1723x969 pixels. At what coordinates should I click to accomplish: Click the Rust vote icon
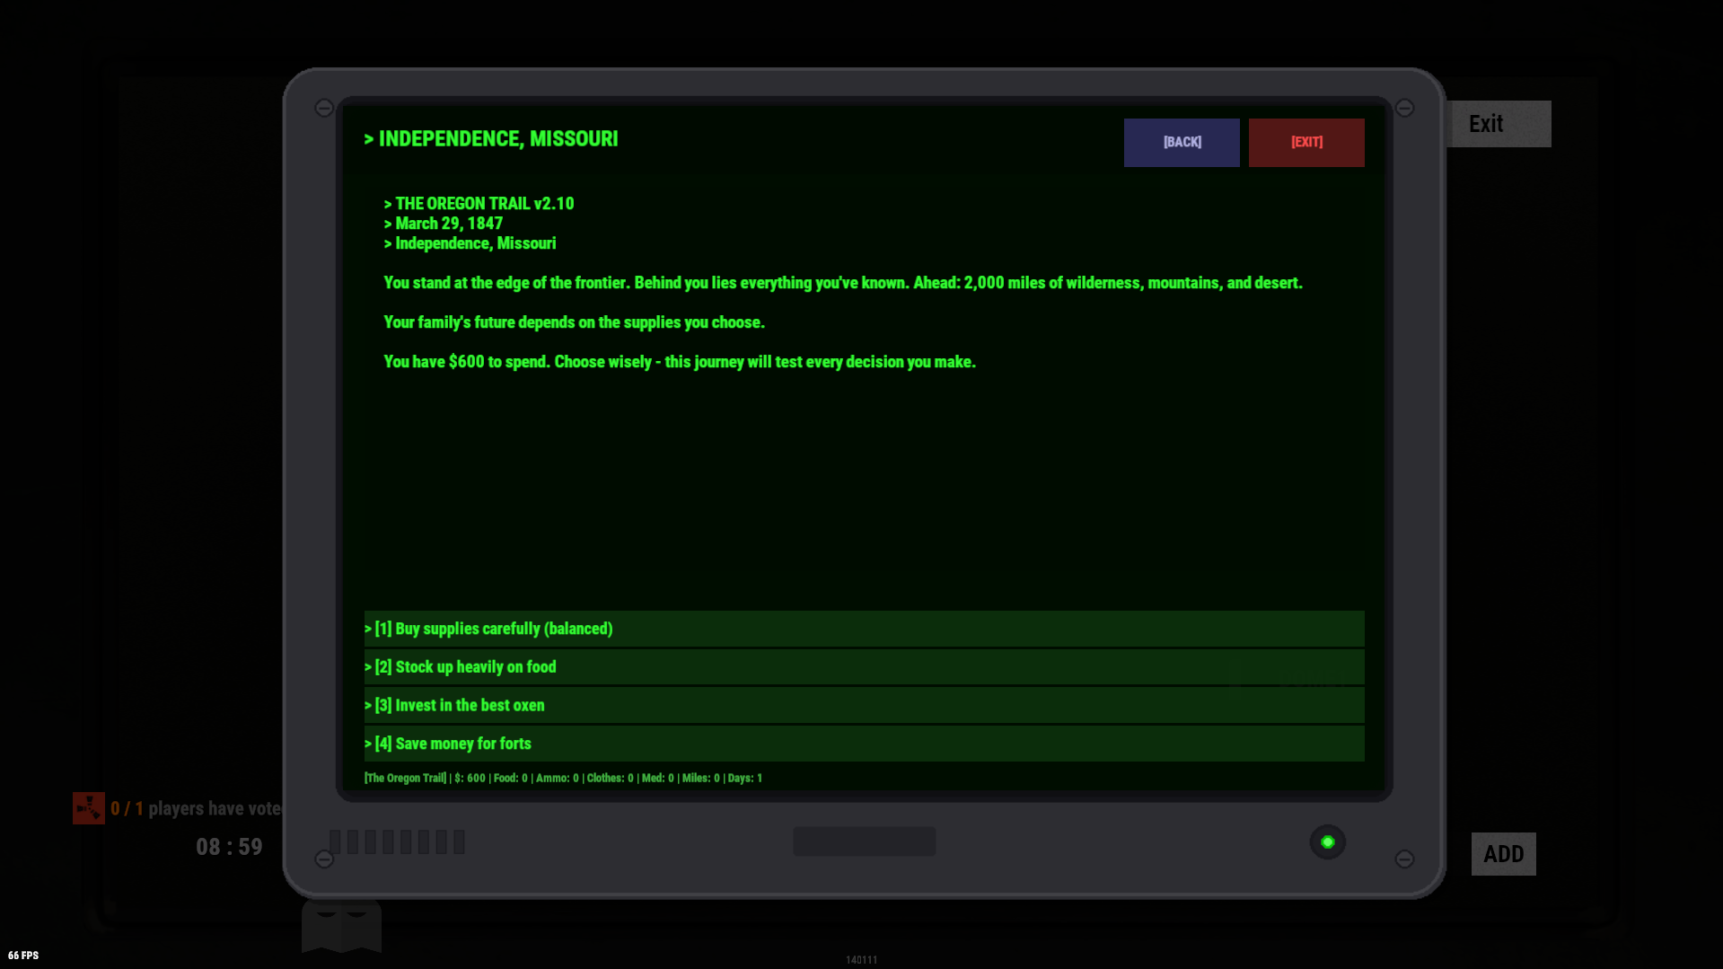coord(89,808)
